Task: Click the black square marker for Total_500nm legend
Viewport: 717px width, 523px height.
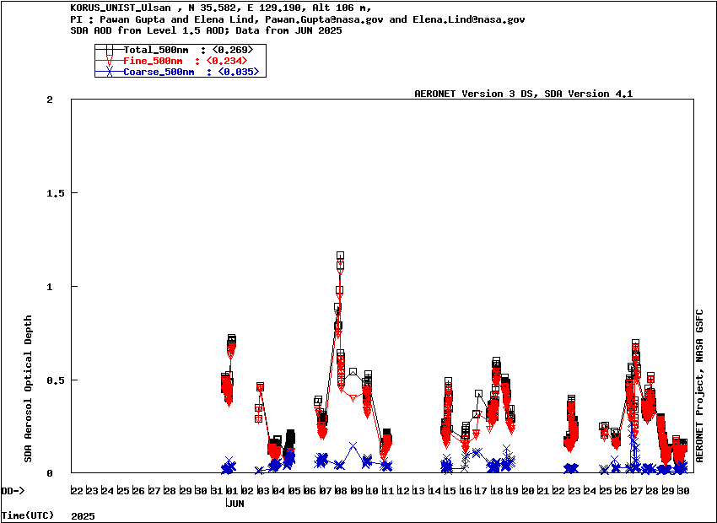Action: tap(109, 50)
